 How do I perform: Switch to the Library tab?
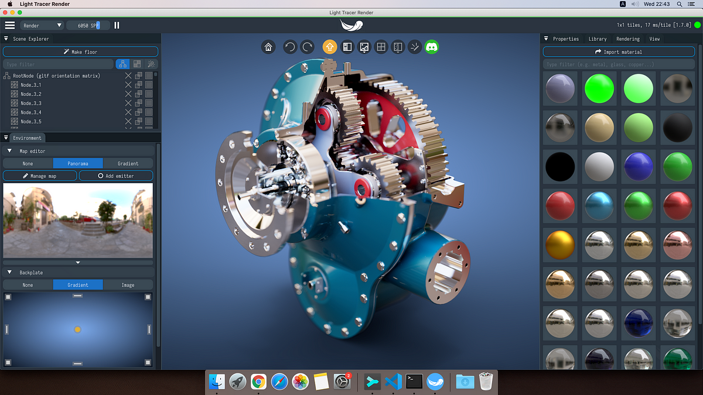click(597, 39)
